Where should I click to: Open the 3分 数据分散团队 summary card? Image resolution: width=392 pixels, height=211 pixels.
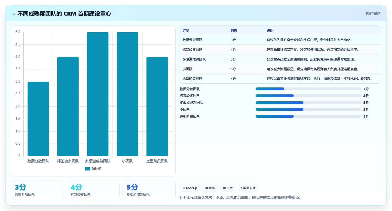[x=37, y=190]
